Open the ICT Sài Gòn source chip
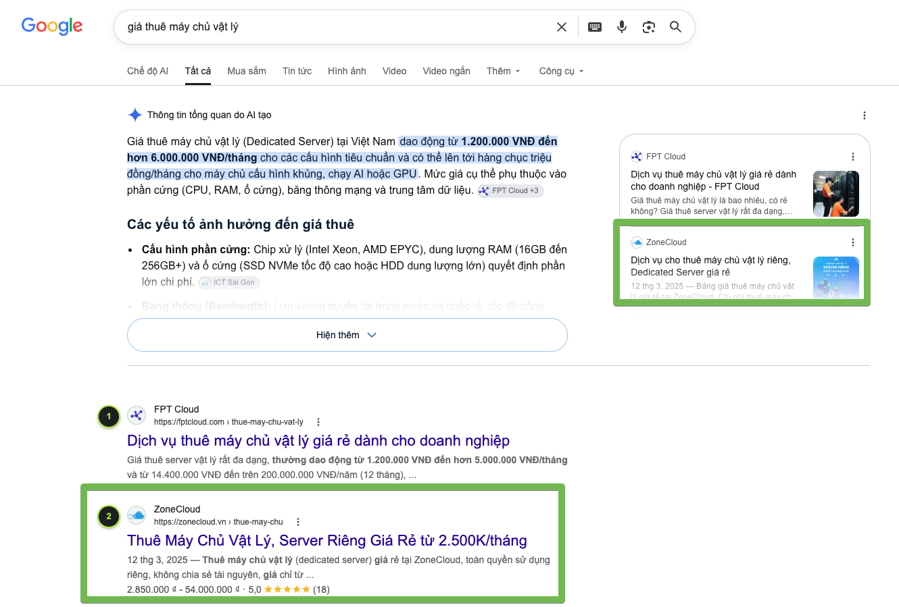Image resolution: width=899 pixels, height=607 pixels. (x=229, y=282)
